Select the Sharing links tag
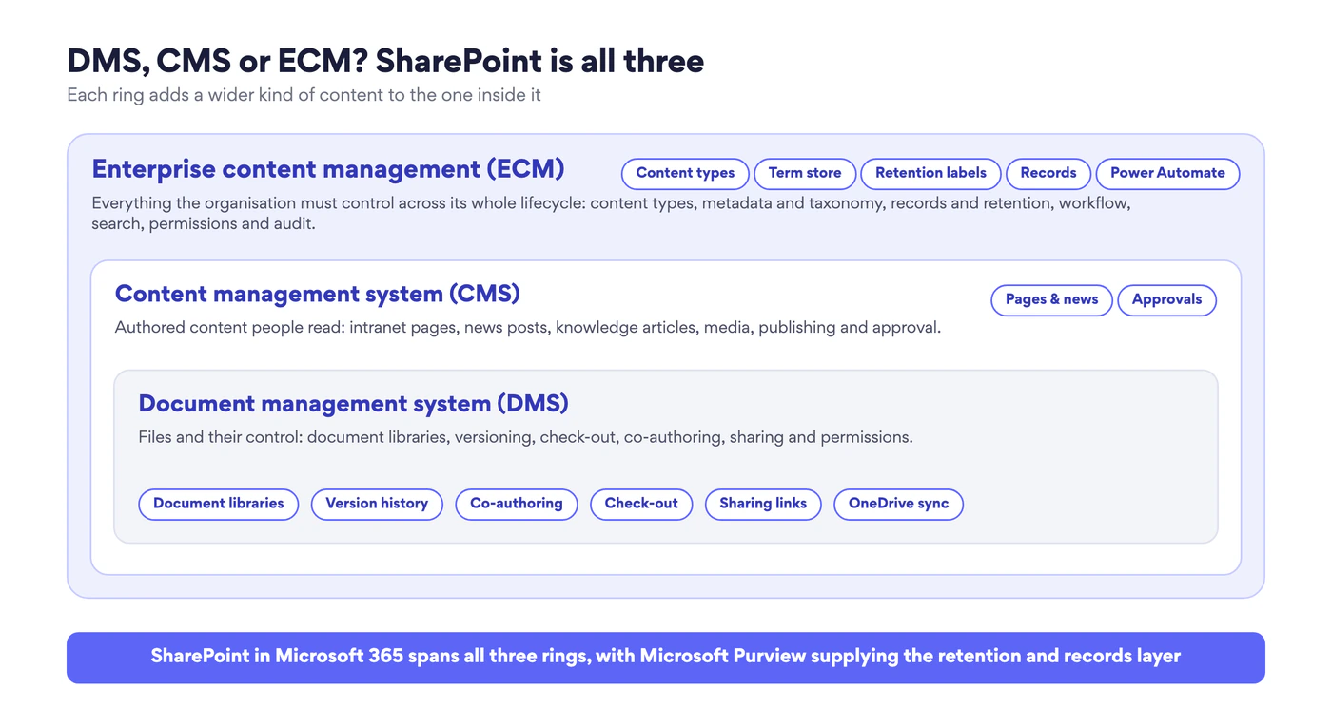Viewport: 1332px width, 727px height. tap(763, 505)
